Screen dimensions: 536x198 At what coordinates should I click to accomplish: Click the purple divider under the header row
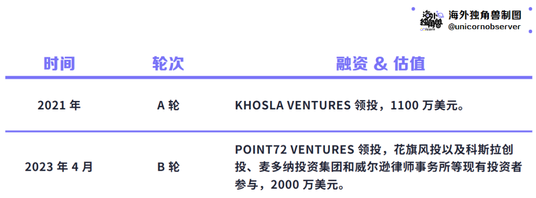(x=268, y=78)
